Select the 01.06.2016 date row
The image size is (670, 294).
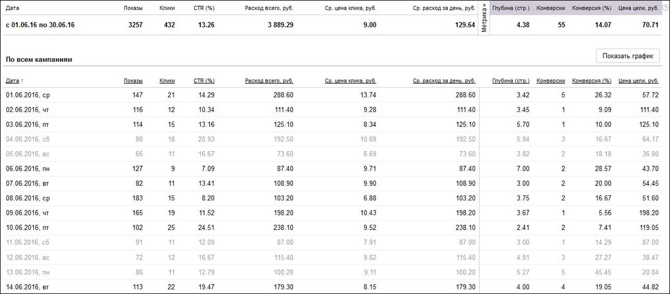pos(27,95)
